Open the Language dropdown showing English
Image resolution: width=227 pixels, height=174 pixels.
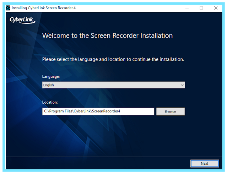114,85
